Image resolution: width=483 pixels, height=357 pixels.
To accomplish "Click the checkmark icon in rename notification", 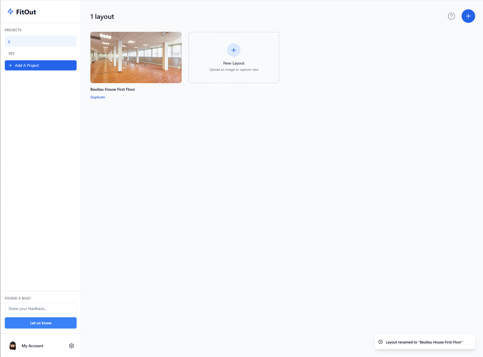I will click(x=380, y=342).
